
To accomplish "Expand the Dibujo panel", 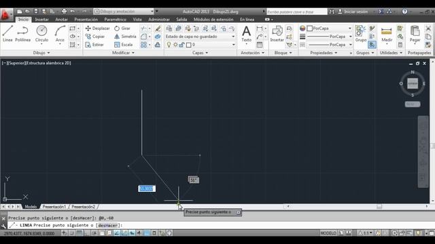I will tap(41, 53).
